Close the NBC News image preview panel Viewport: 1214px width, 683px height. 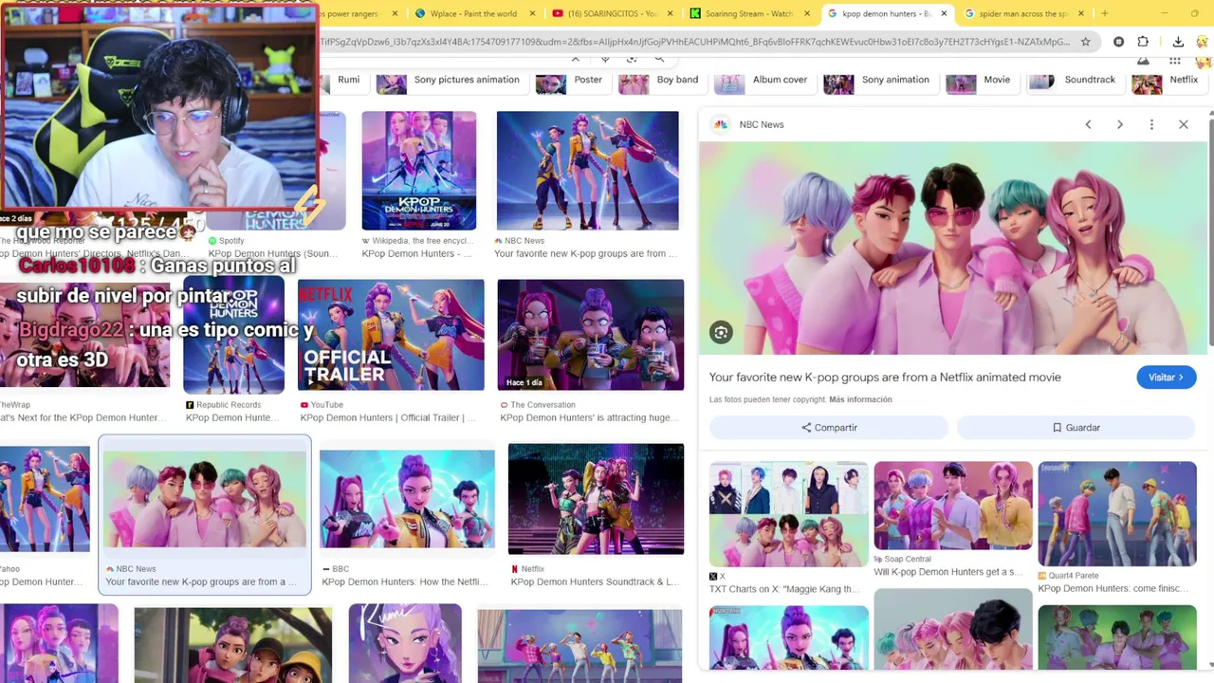1184,124
